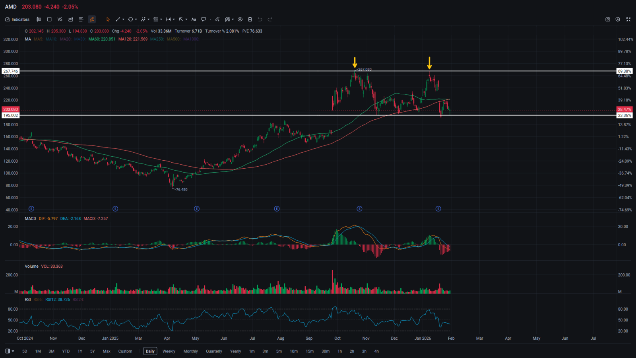Click the 203.080 current price label
The image size is (636, 358).
[11, 109]
